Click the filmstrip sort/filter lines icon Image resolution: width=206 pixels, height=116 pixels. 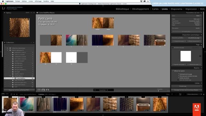(x=180, y=94)
